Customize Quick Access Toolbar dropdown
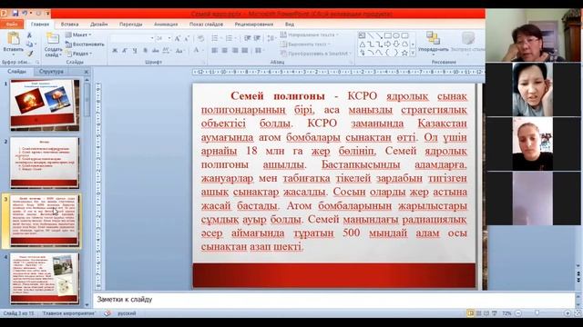This screenshot has height=327, width=583. click(x=48, y=14)
